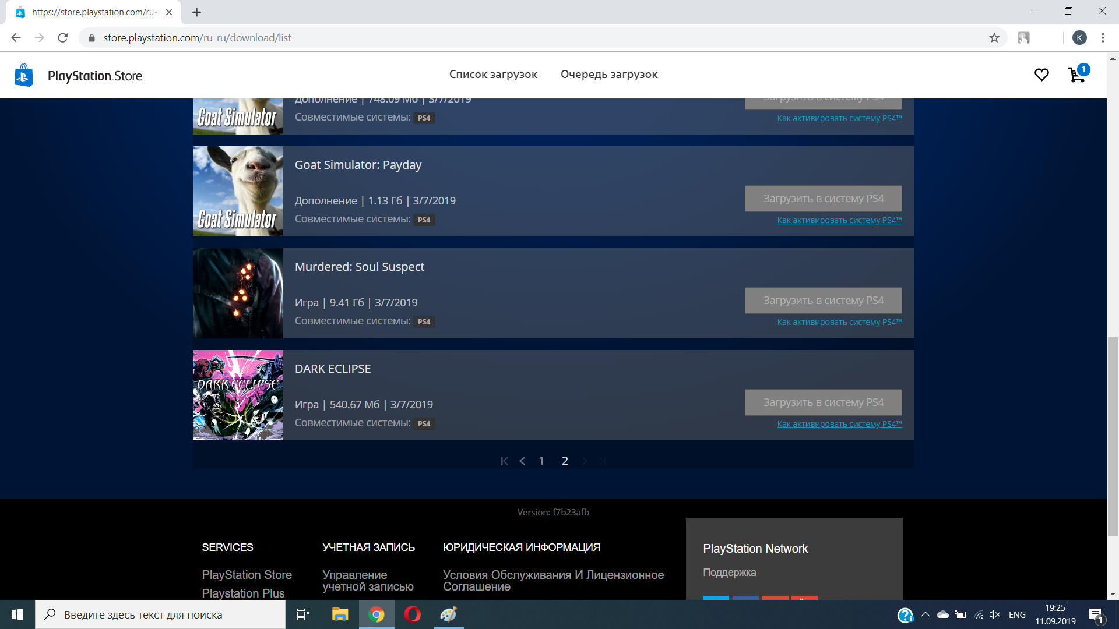Download Goat Simulator: Payday to PS4

tap(823, 199)
